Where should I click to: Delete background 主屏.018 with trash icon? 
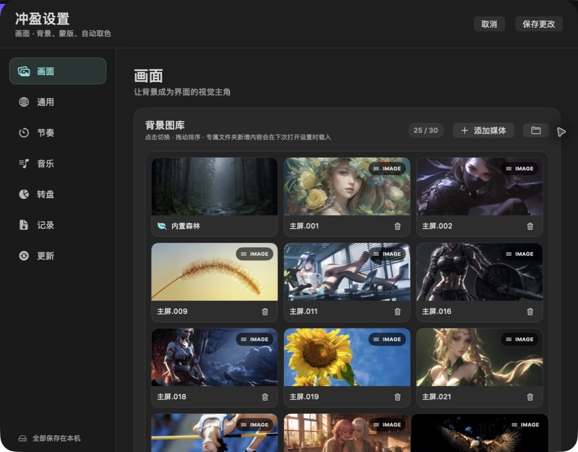(265, 397)
